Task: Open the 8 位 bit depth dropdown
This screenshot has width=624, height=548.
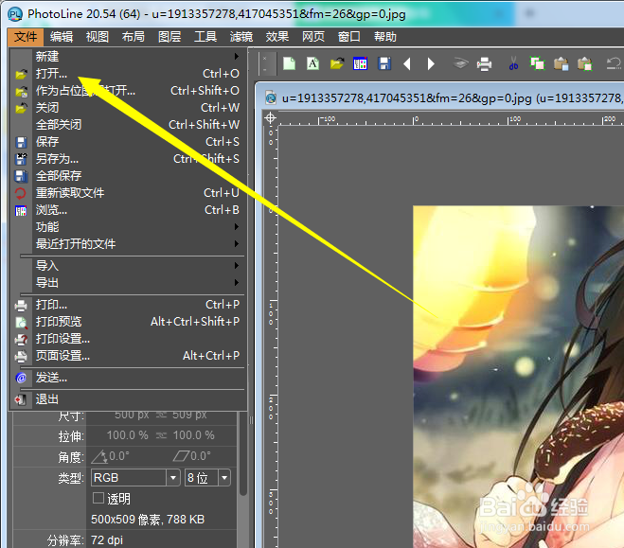Action: (x=207, y=478)
